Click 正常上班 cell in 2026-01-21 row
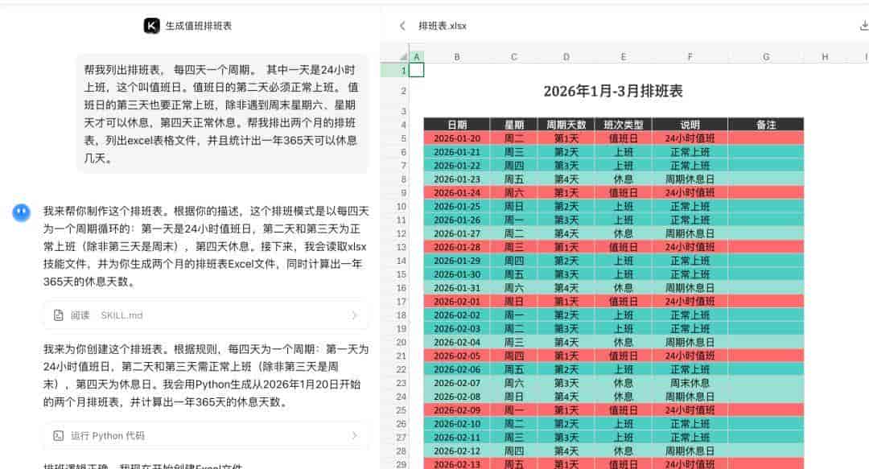Screen dimensions: 869x469 690,152
